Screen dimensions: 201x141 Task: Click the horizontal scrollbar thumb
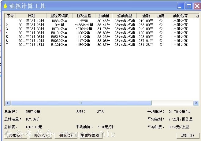81,103
